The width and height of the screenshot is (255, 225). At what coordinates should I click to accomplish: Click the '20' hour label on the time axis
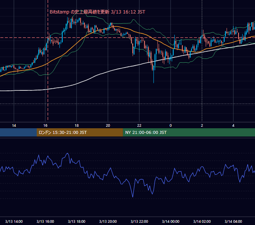click(108, 126)
